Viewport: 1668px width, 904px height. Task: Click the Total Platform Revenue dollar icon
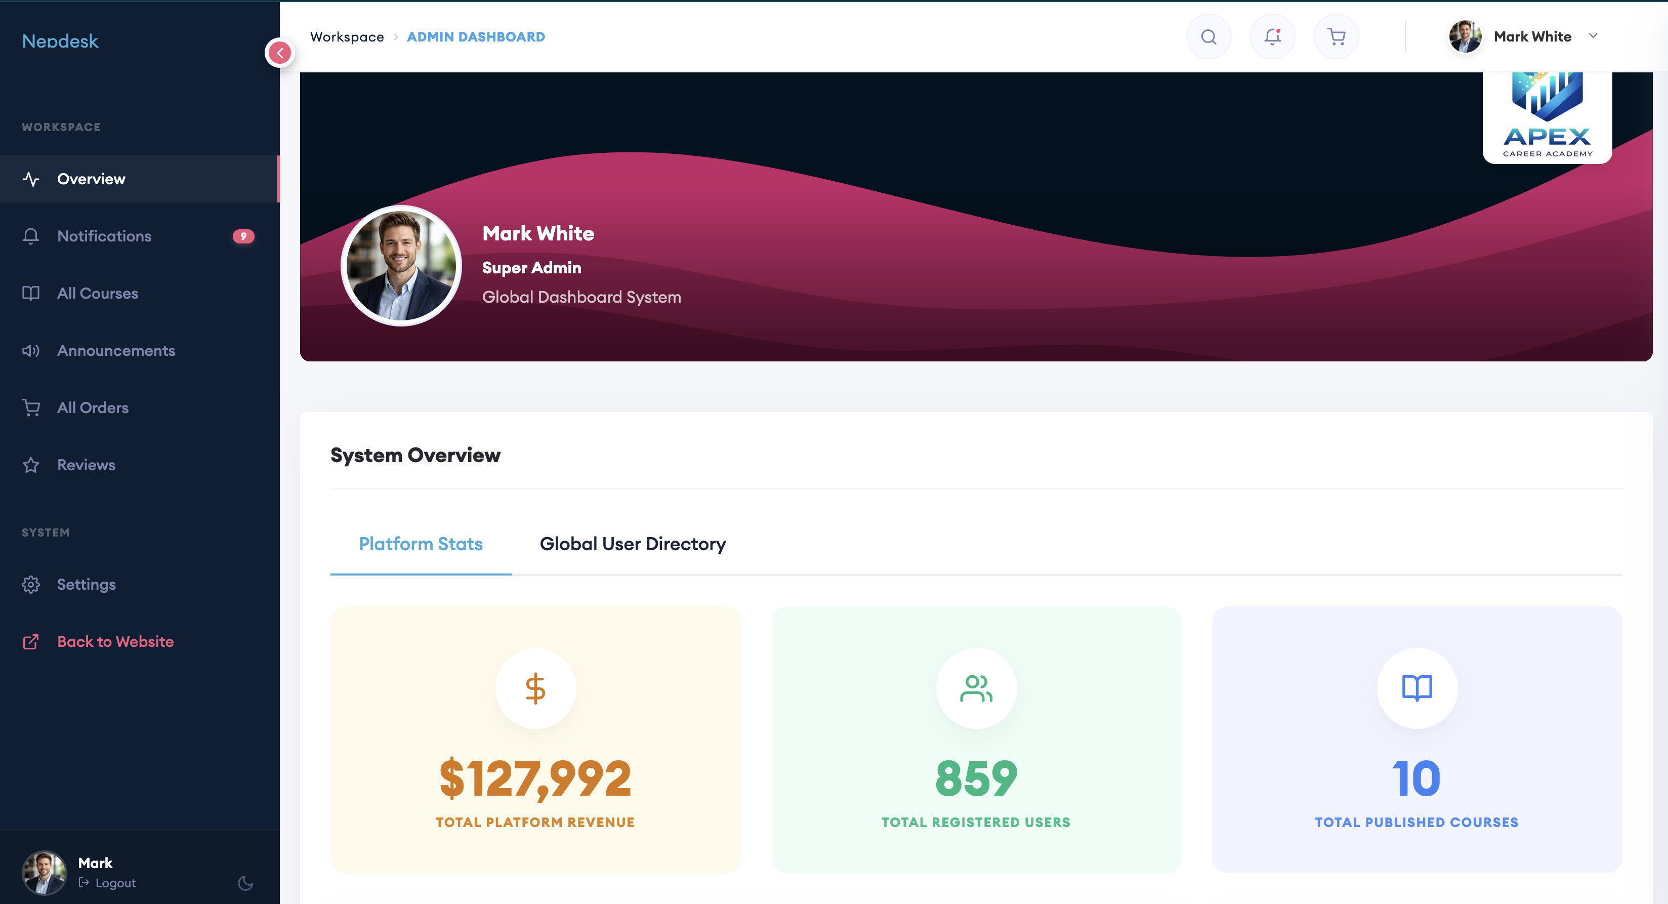[x=535, y=688]
